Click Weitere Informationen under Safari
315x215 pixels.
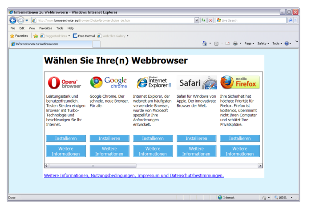196,151
